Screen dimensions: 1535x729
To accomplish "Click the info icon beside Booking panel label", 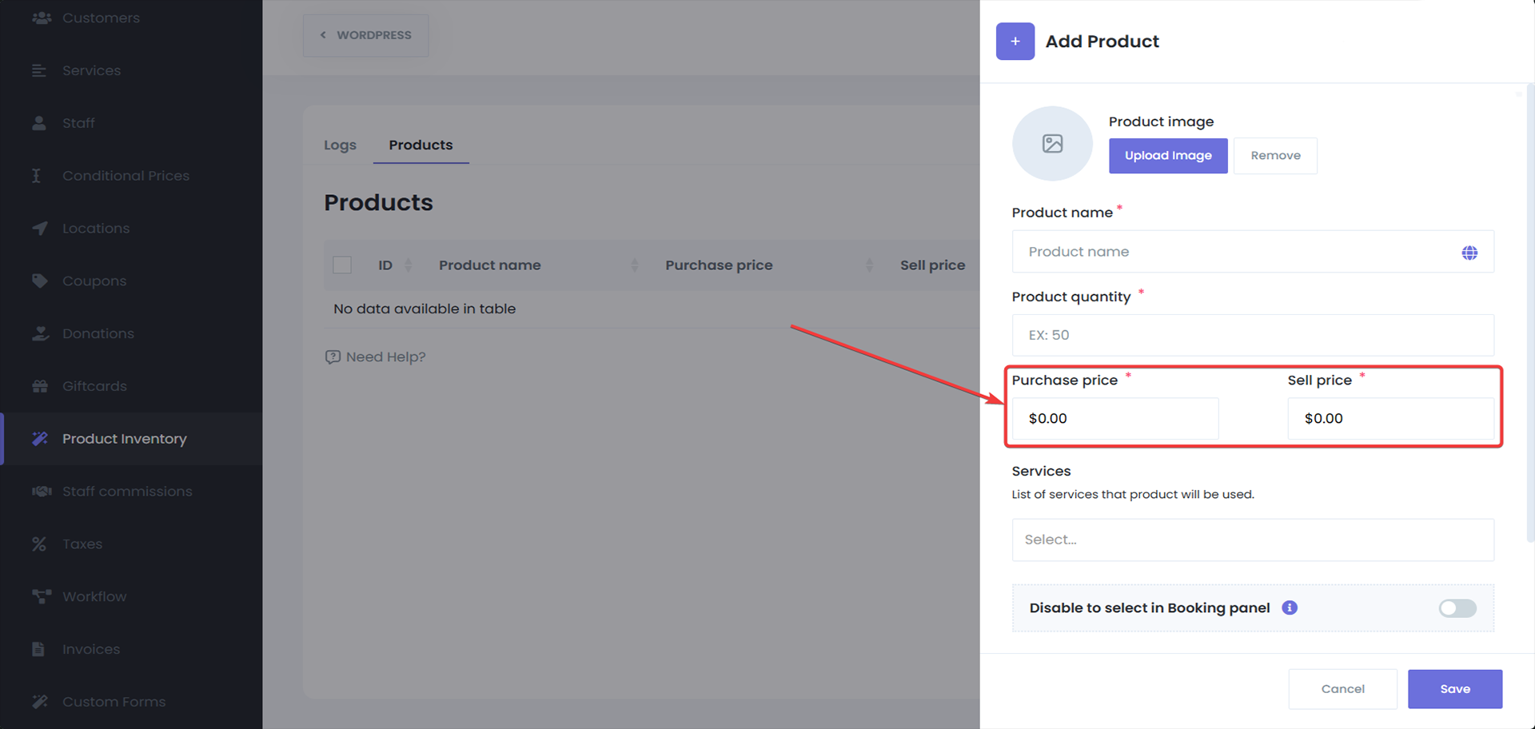I will 1289,607.
